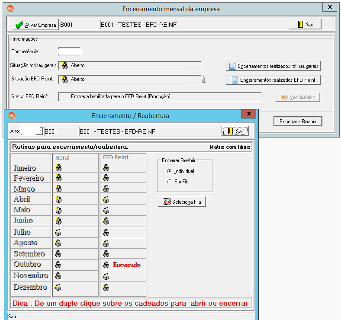Click Dezembro padlock in EFD Reinf column
Screen dimensions: 341x320
point(106,288)
